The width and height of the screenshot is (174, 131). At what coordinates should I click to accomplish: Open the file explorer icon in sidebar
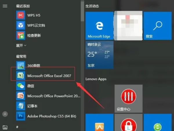(5, 127)
